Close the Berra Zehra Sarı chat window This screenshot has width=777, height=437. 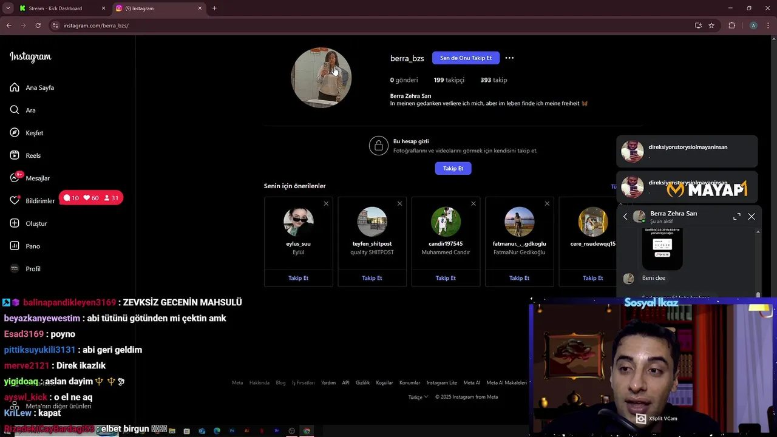(x=752, y=217)
